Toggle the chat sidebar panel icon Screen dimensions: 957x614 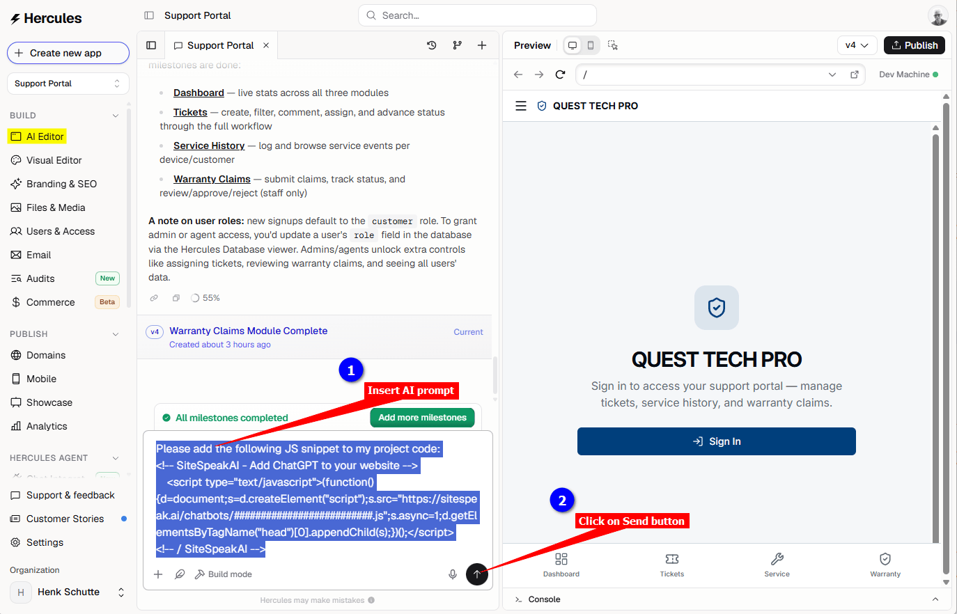click(151, 45)
